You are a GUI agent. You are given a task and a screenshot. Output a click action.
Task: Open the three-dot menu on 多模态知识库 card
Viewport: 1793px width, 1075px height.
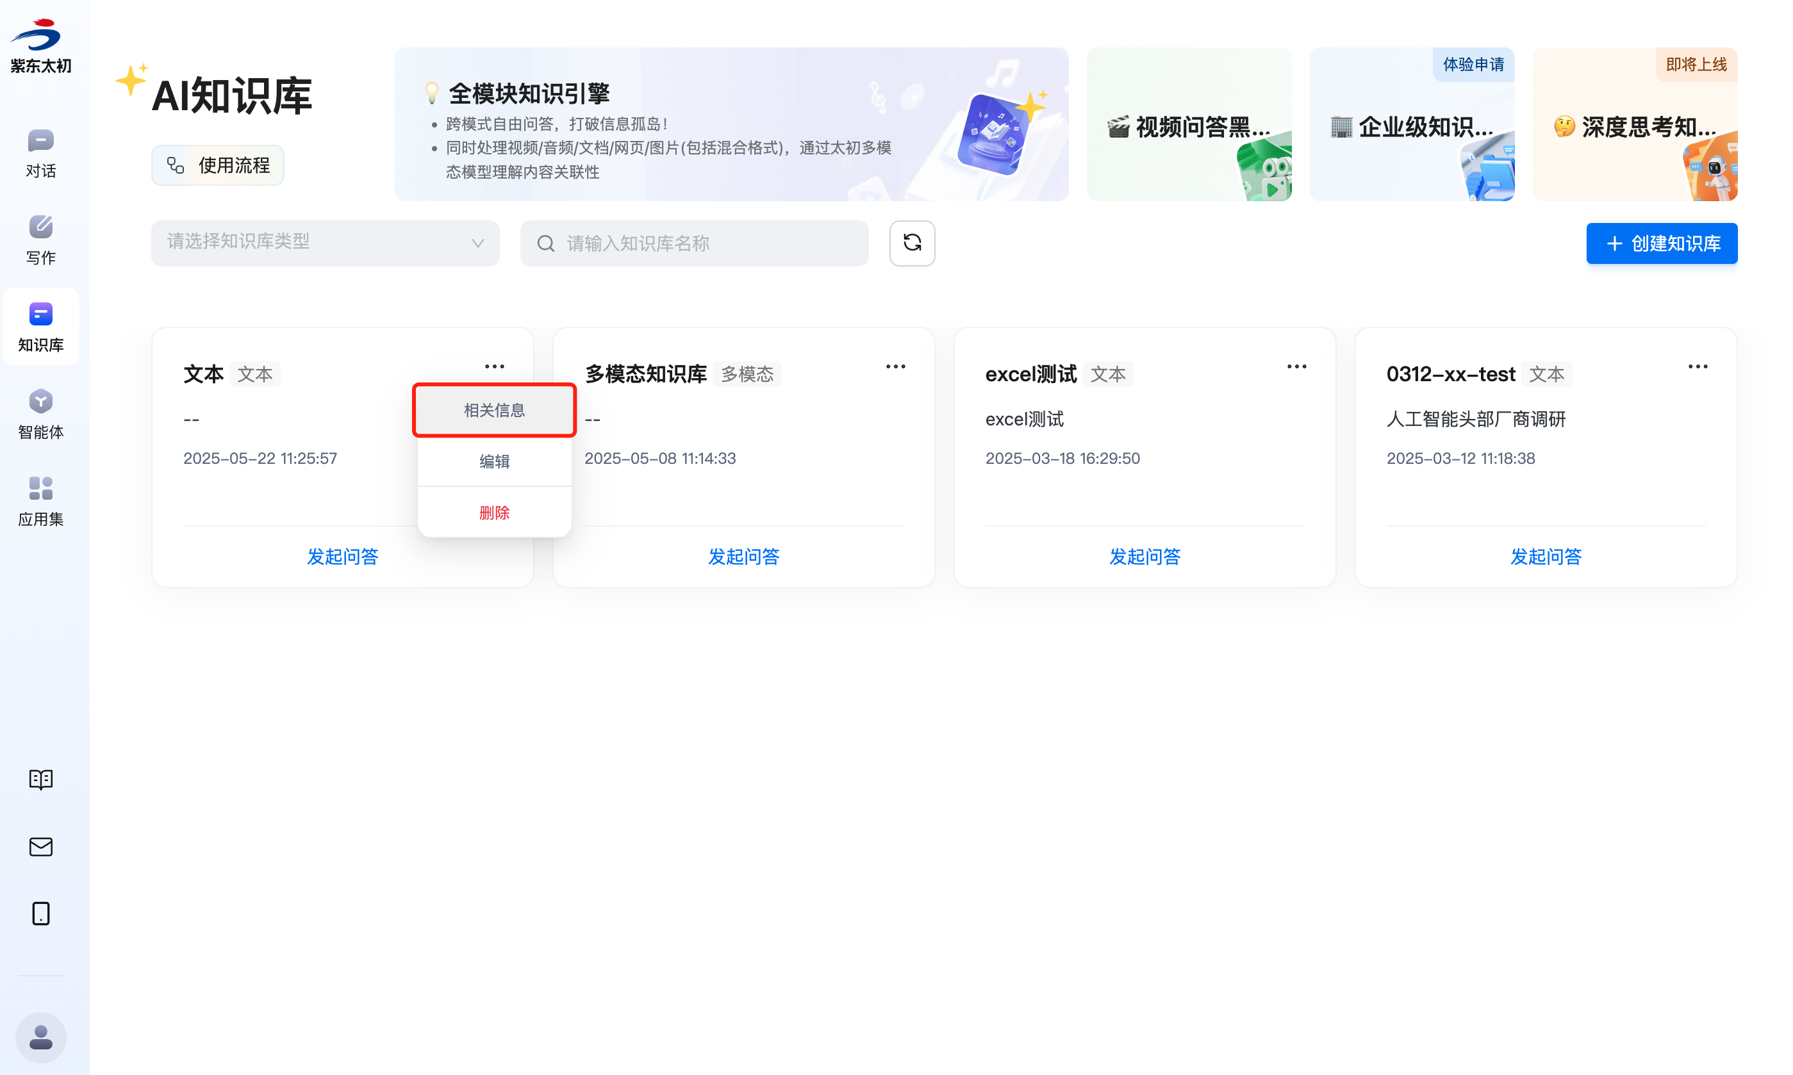(895, 366)
